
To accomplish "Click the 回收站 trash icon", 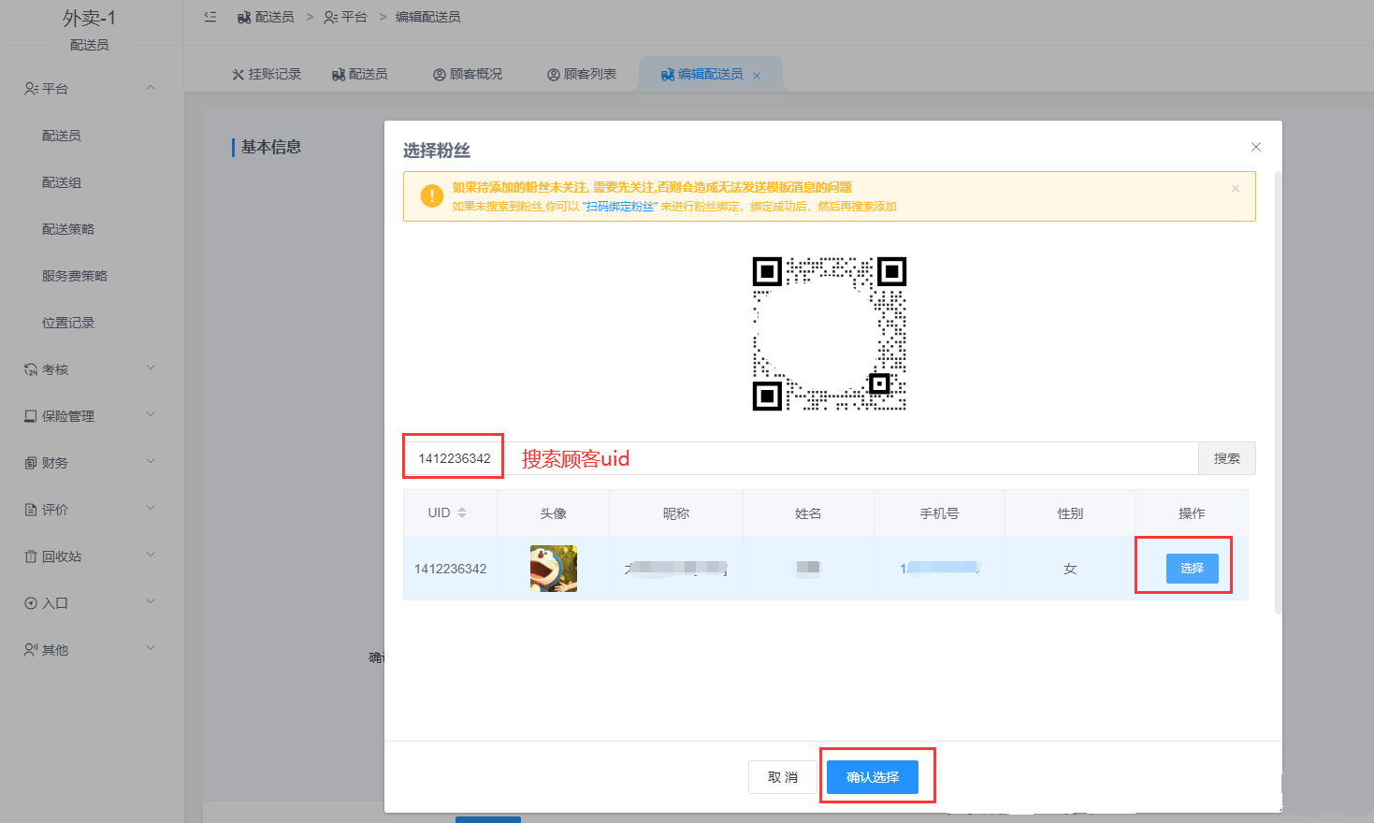I will pos(31,556).
